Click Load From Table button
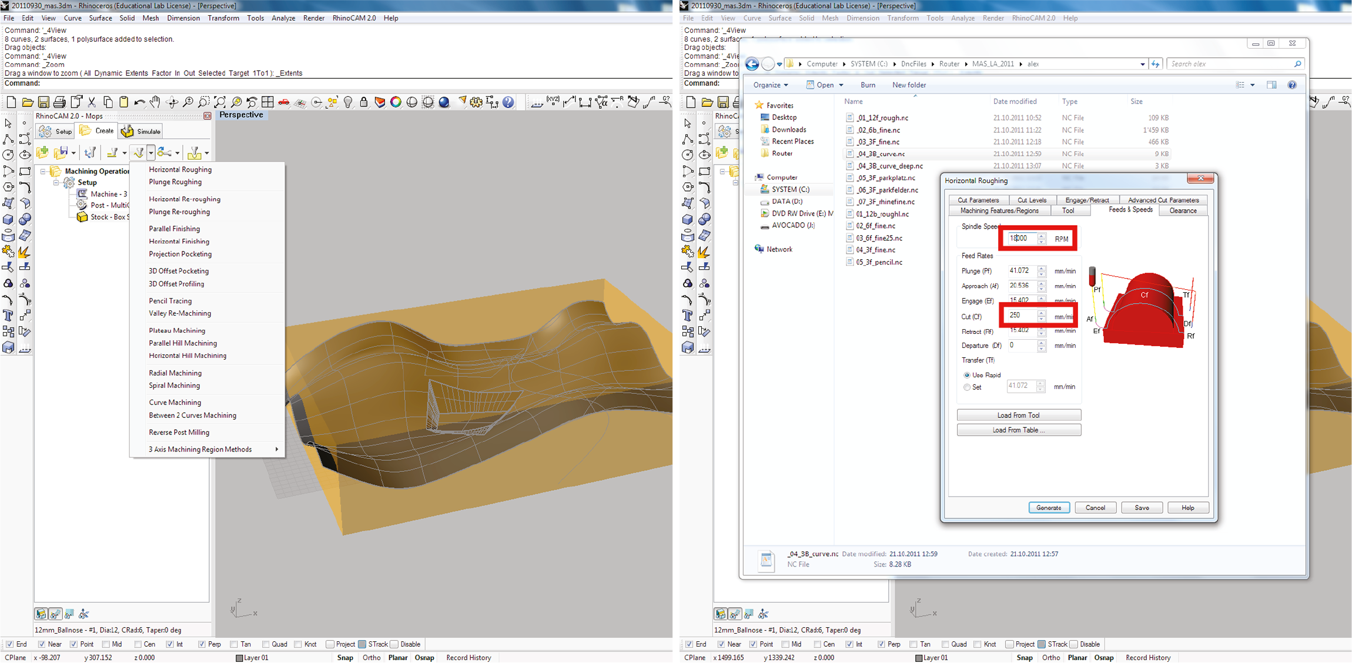The height and width of the screenshot is (663, 1352). tap(1019, 430)
